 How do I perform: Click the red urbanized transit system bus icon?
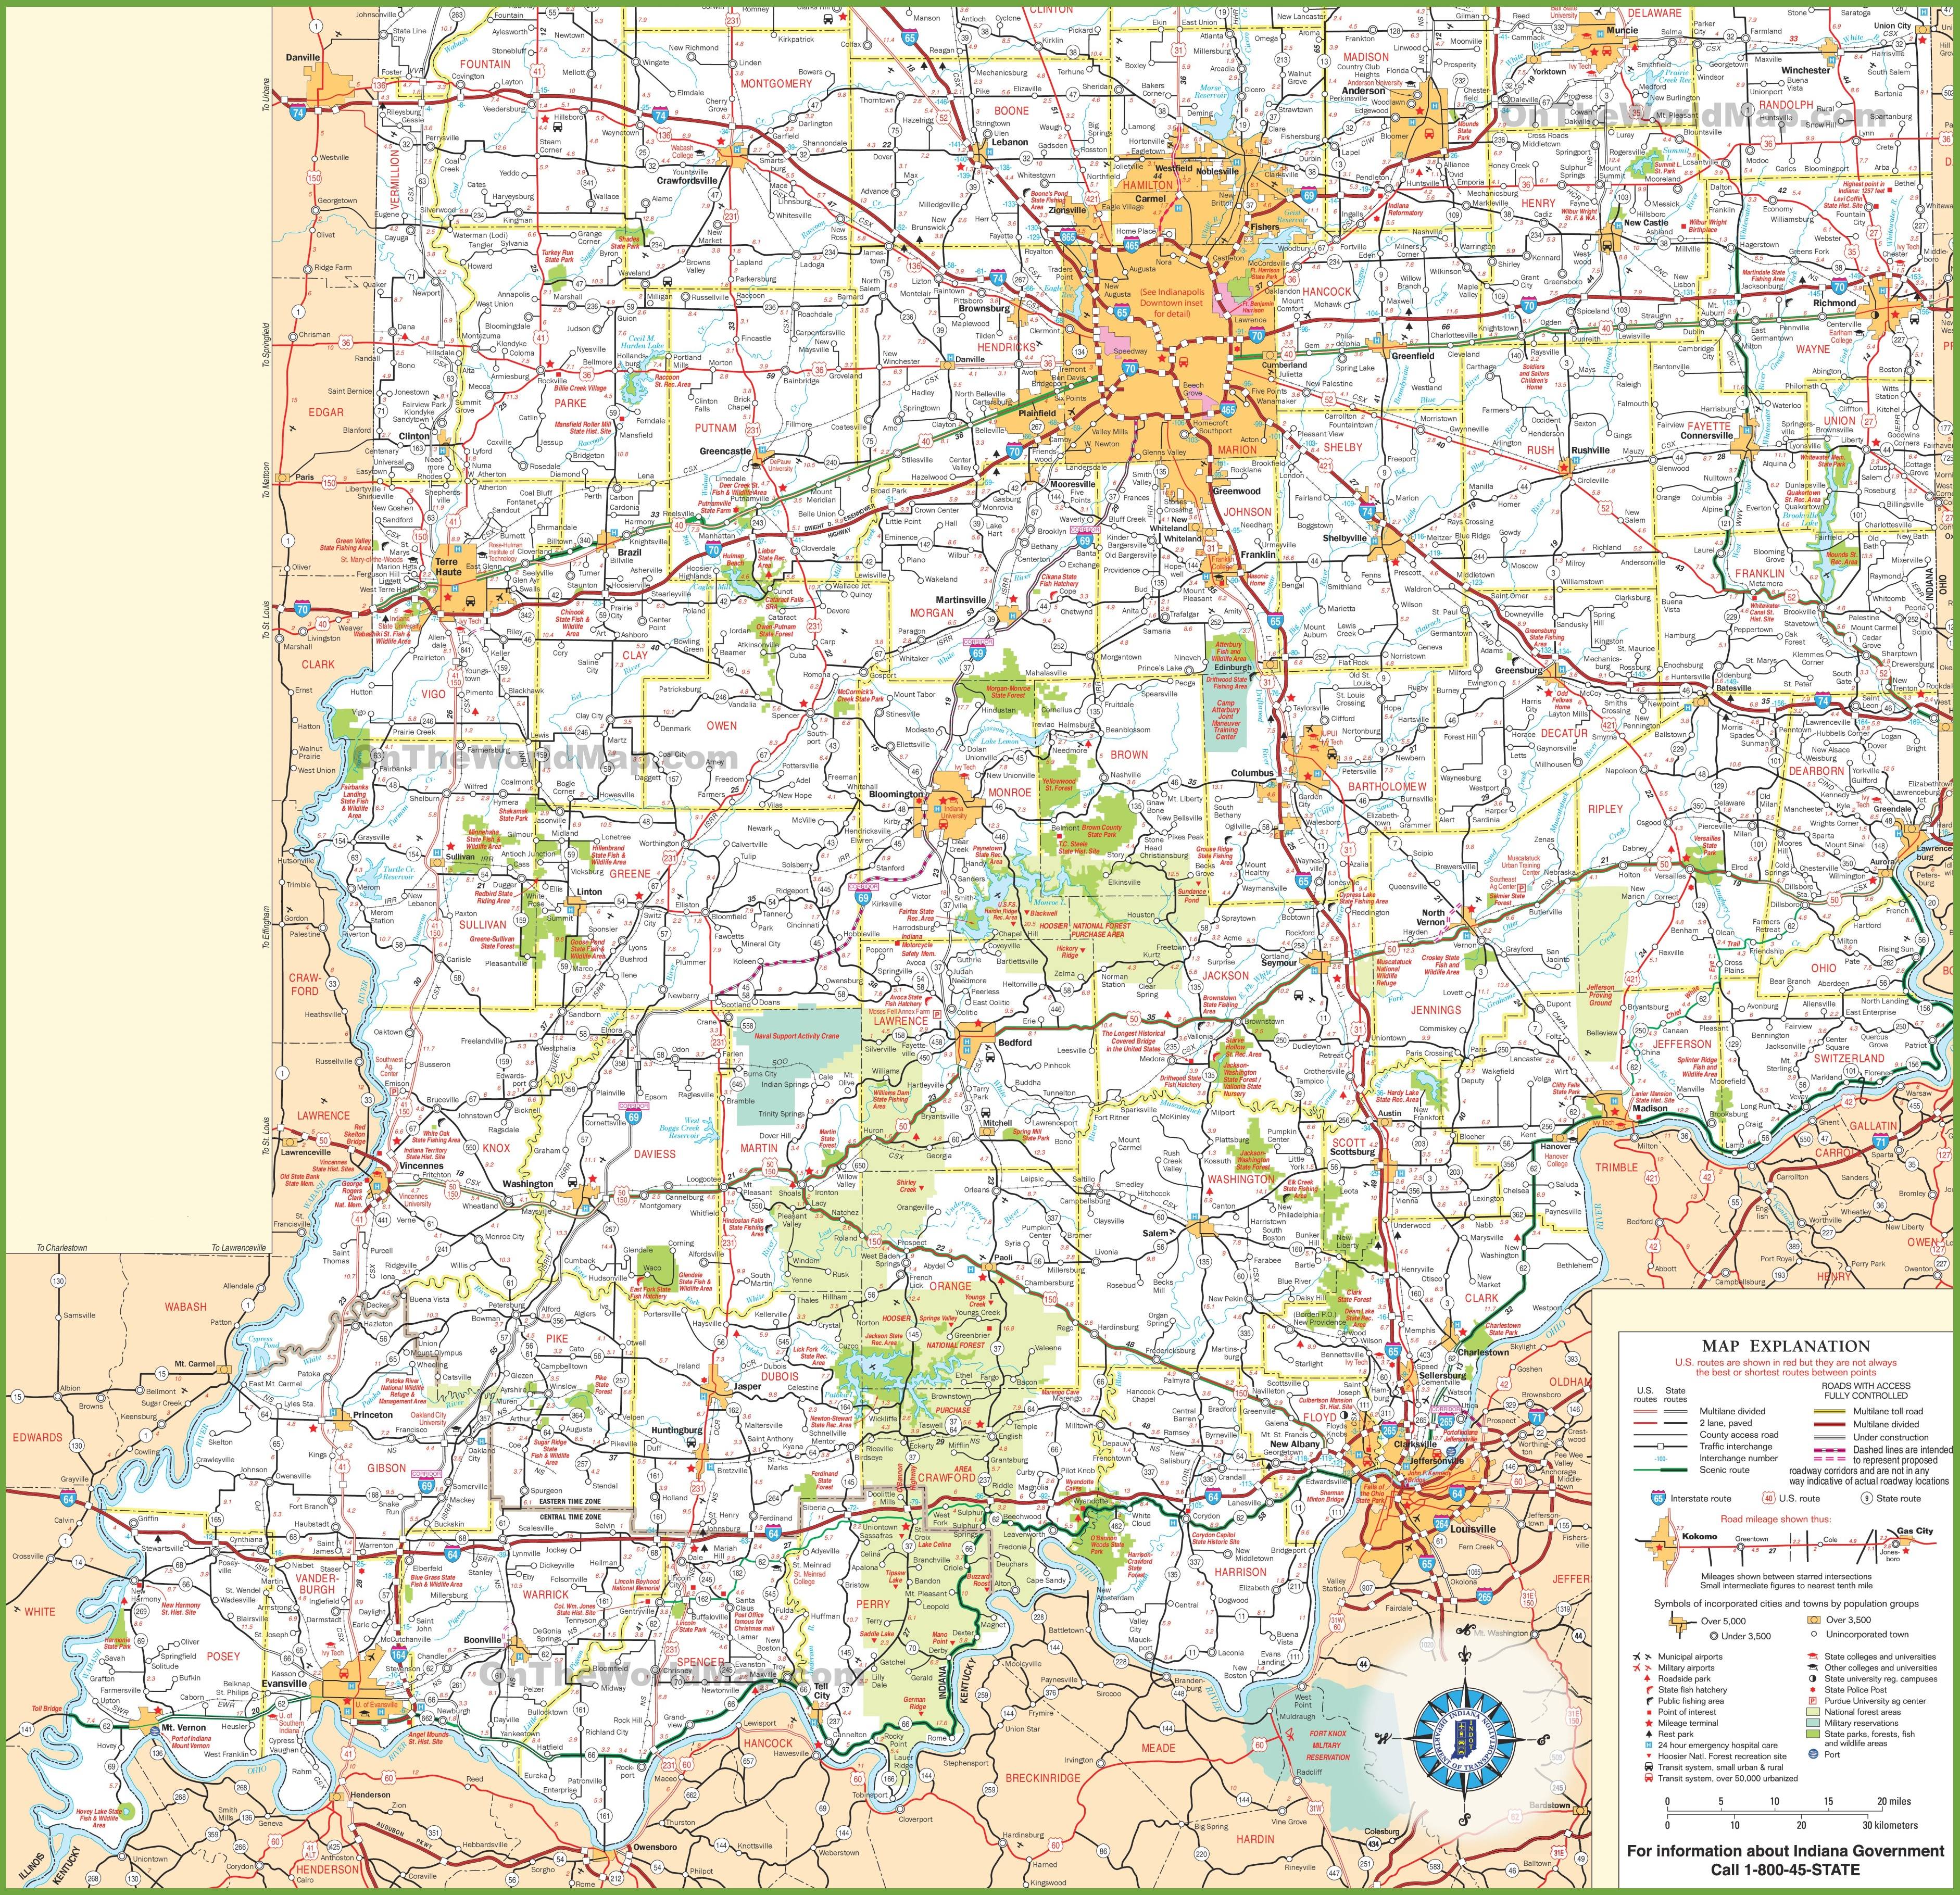pyautogui.click(x=1649, y=1778)
